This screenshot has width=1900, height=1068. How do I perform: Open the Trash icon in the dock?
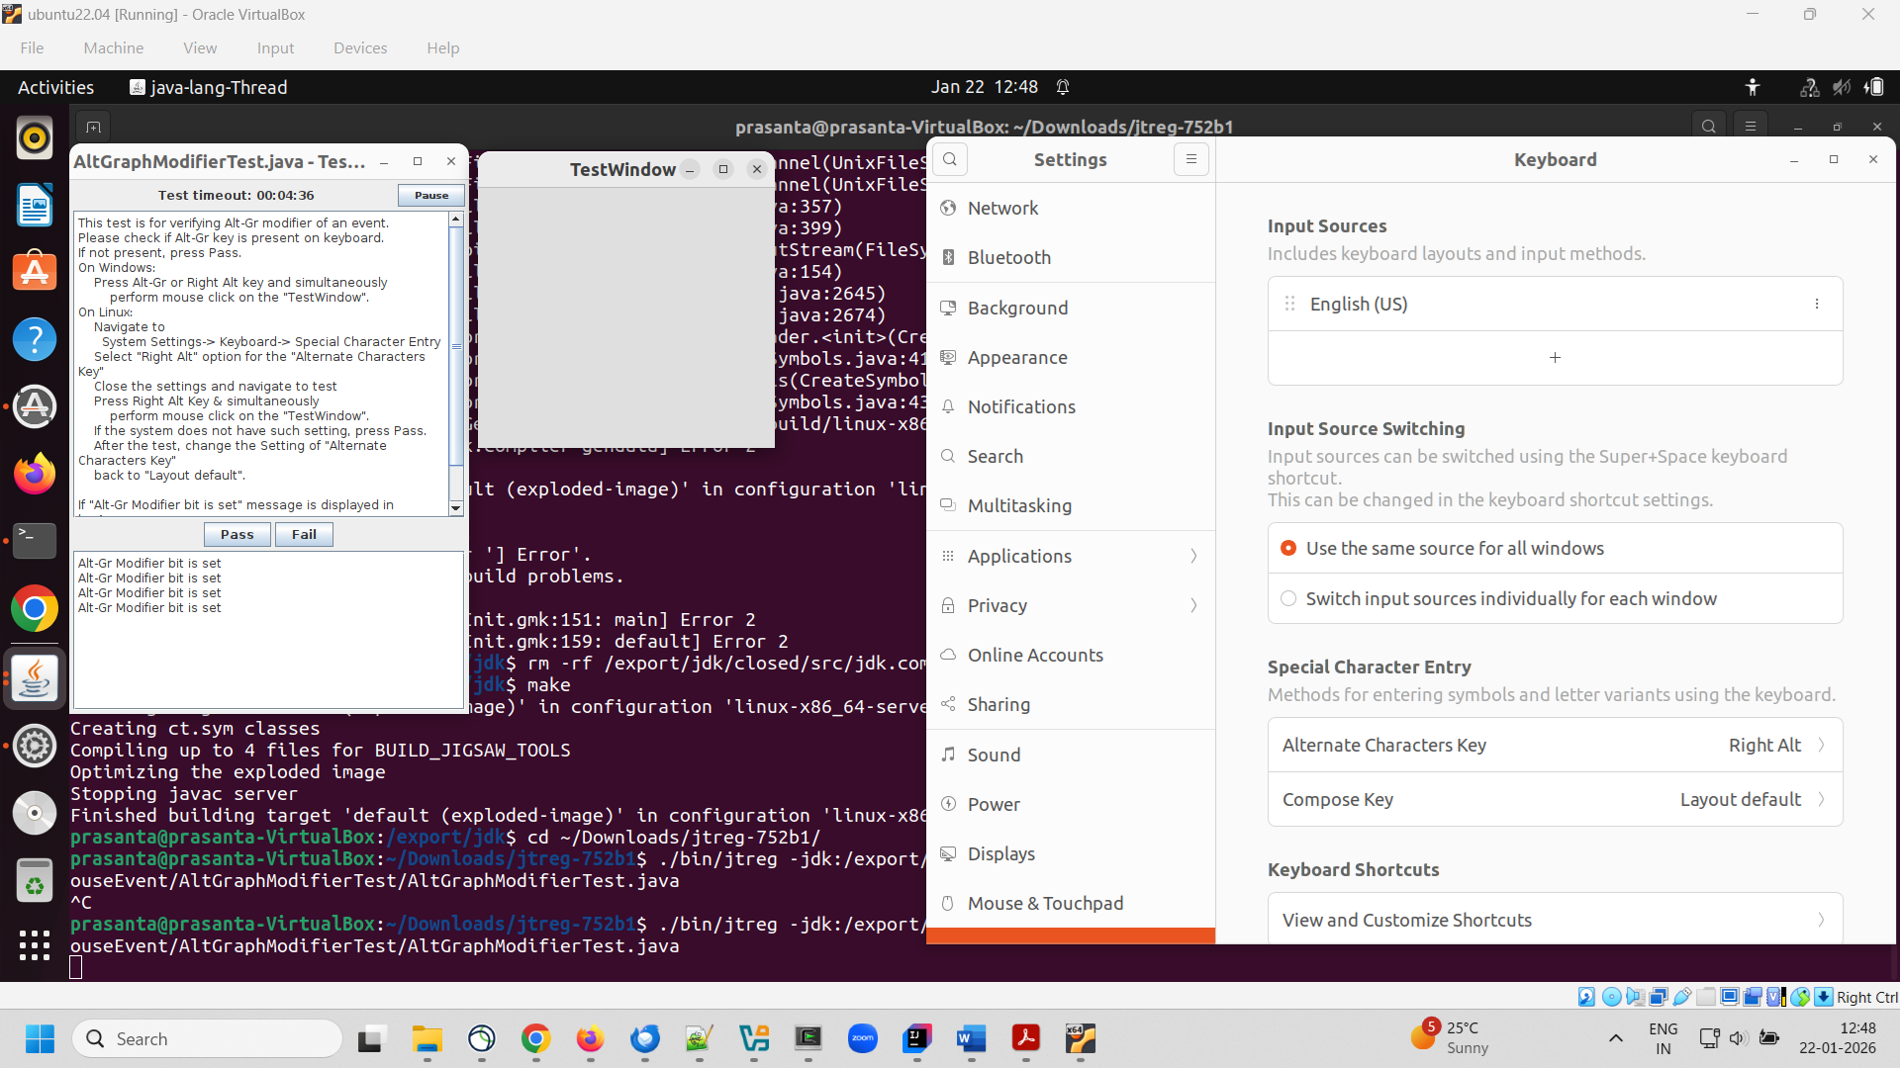[x=35, y=880]
